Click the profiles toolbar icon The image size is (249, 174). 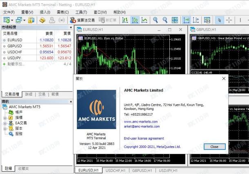point(19,20)
